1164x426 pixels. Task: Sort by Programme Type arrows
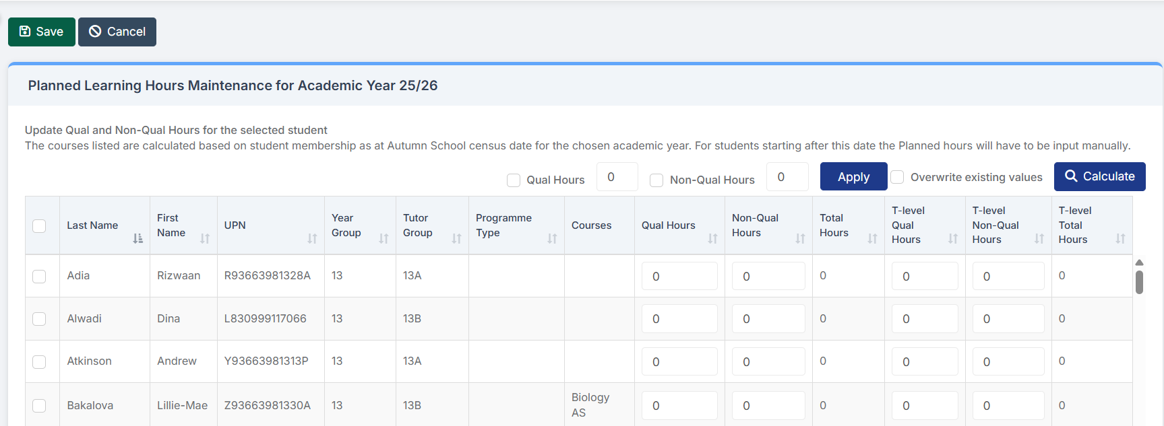pos(552,238)
